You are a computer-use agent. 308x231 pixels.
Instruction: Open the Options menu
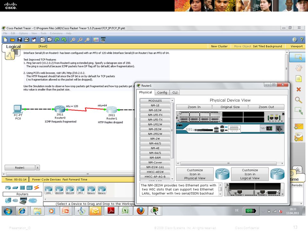[23, 33]
